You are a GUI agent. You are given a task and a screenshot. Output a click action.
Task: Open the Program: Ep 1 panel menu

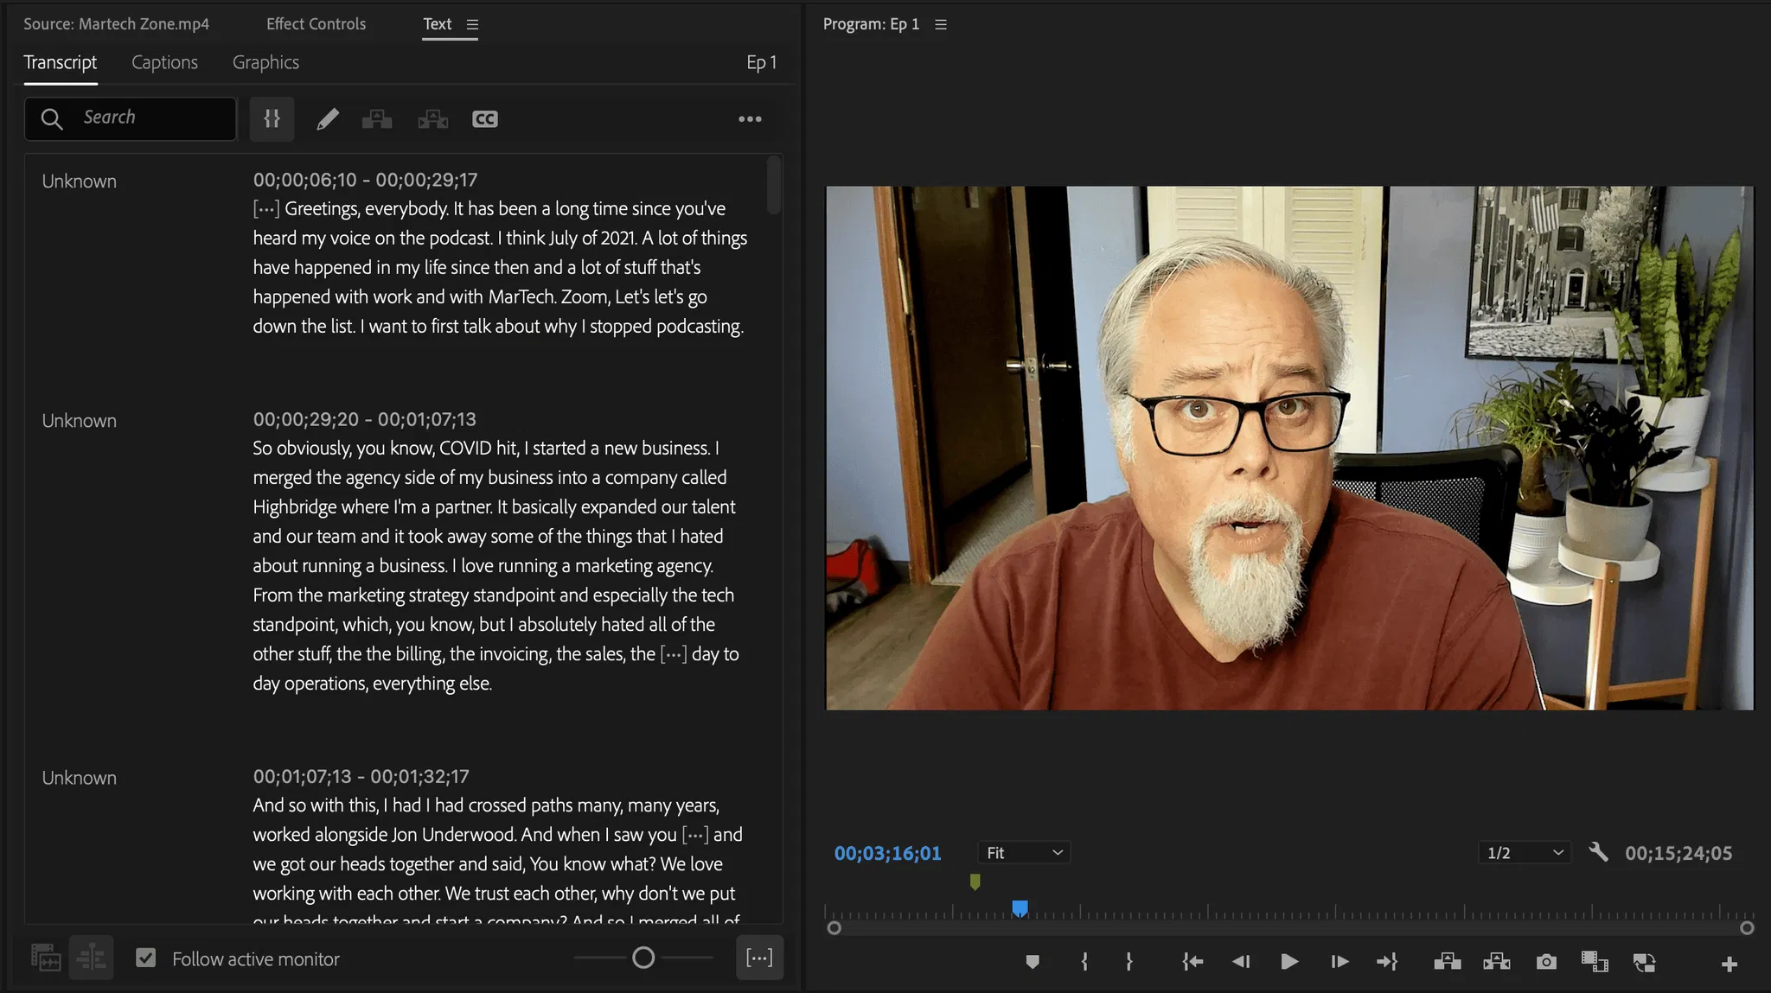941,24
